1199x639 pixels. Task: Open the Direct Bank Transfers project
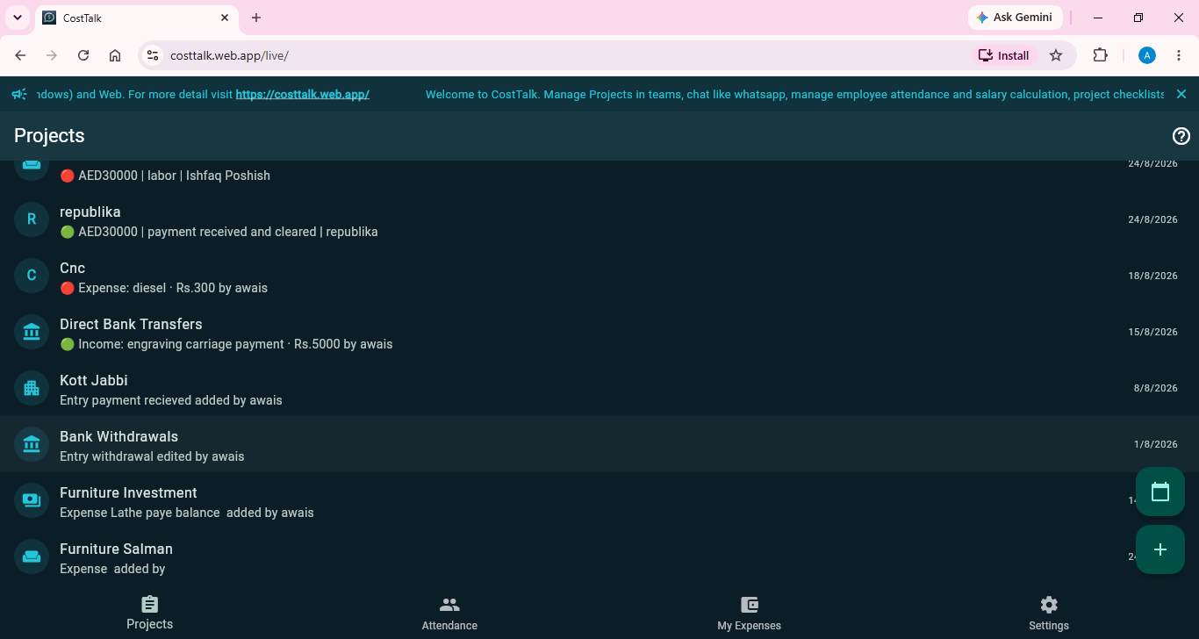pos(599,332)
